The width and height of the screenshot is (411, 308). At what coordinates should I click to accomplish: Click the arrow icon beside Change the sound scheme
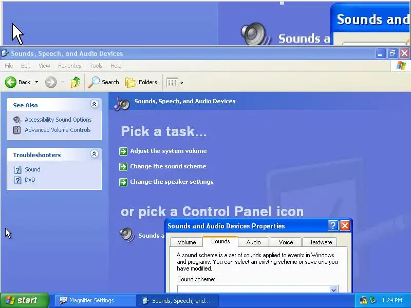coord(123,166)
